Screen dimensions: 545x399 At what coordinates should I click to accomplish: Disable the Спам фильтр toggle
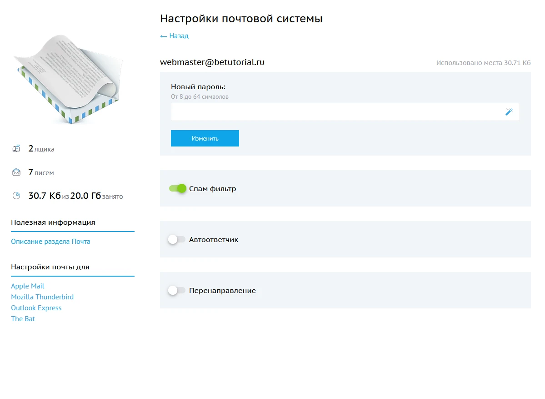(x=177, y=188)
